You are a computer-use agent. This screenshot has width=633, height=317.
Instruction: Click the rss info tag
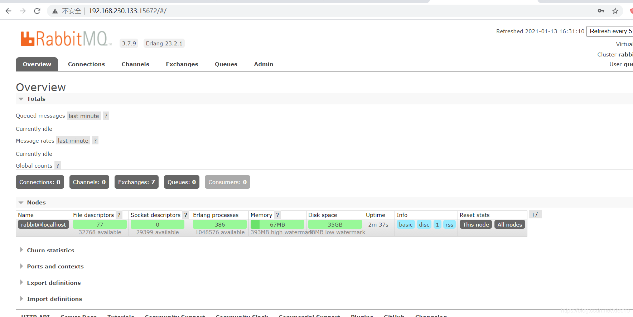tap(449, 224)
